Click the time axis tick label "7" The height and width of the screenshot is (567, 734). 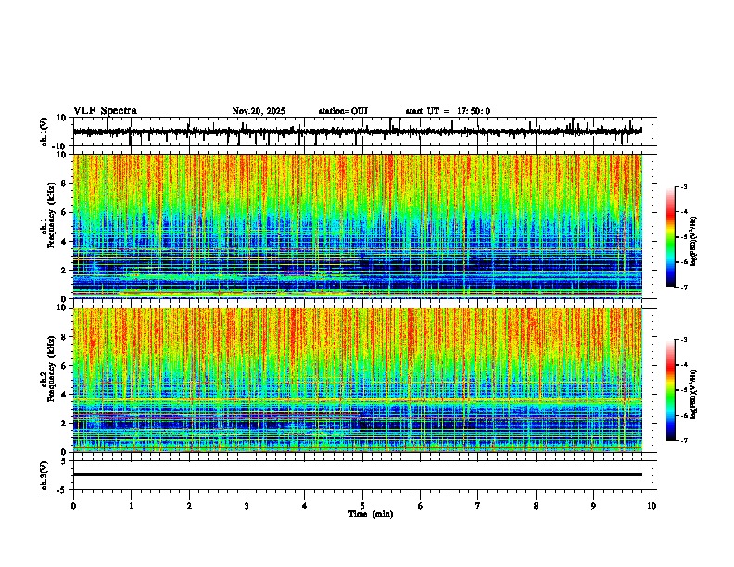pyautogui.click(x=478, y=506)
